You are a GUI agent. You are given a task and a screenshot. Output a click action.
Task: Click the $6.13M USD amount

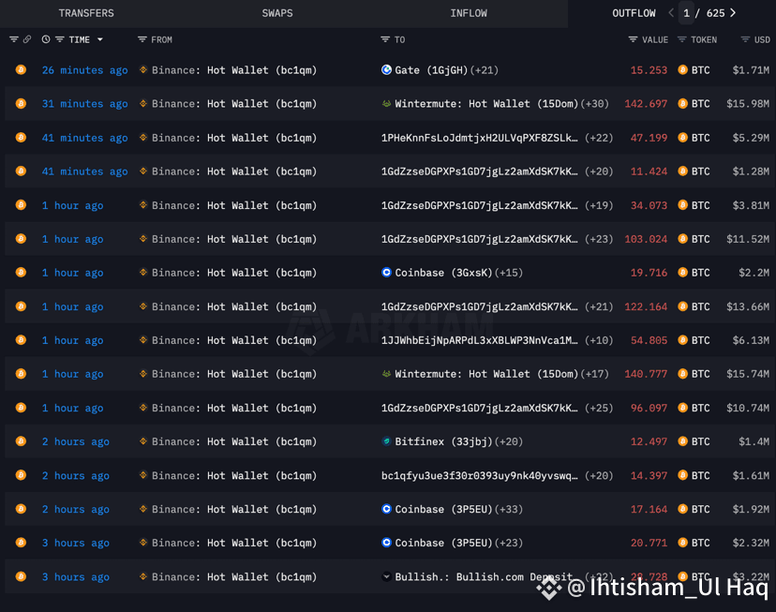pyautogui.click(x=751, y=340)
